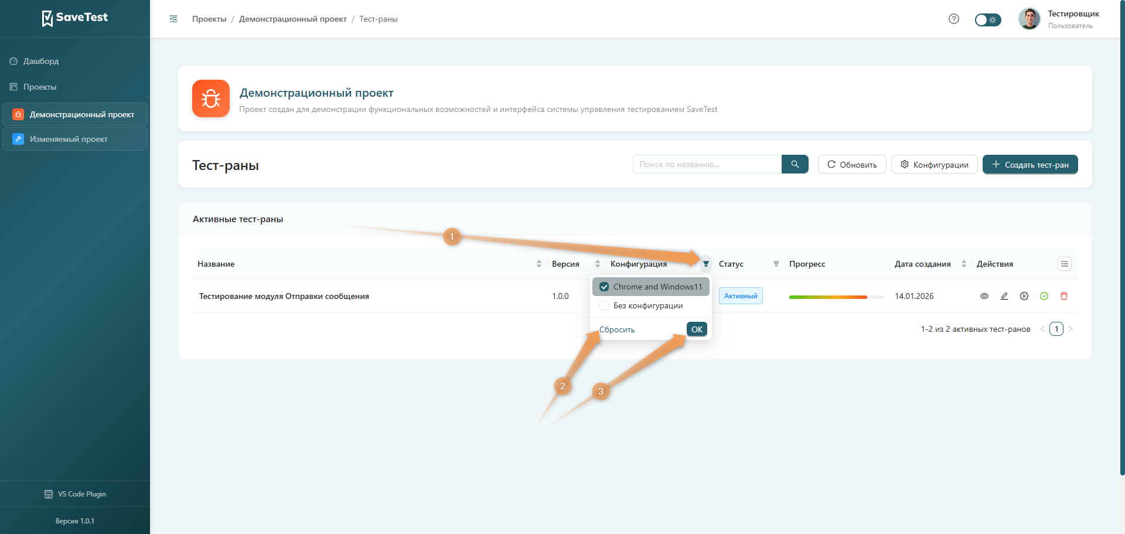1125x534 pixels.
Task: Uncheck the Chrome and Windows11 checkbox
Action: (x=604, y=287)
